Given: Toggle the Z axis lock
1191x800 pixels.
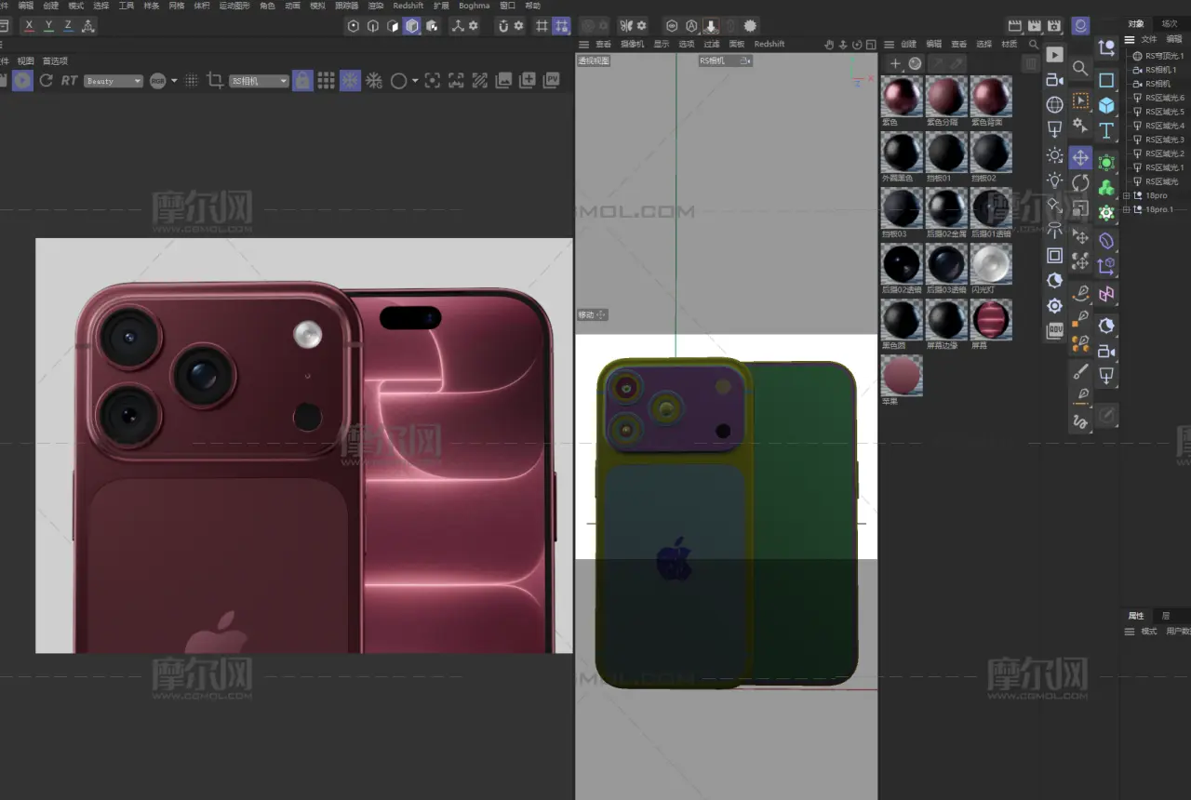Looking at the screenshot, I should pyautogui.click(x=68, y=26).
